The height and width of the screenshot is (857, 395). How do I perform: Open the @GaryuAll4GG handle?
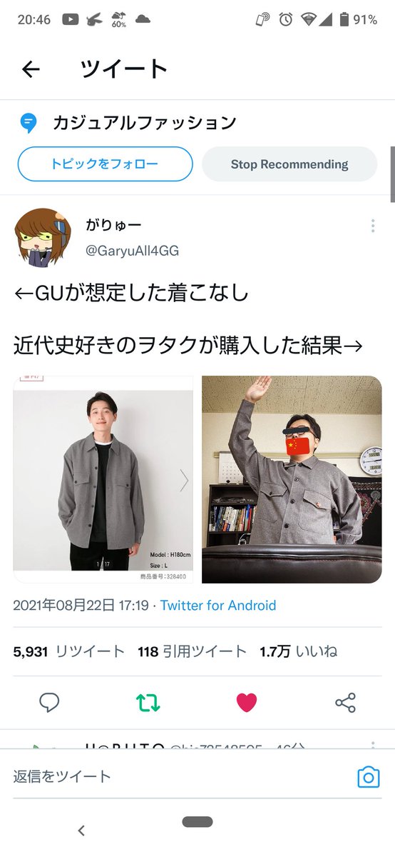[133, 251]
